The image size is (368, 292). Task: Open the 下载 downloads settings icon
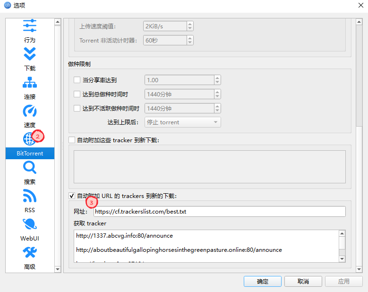click(x=30, y=54)
